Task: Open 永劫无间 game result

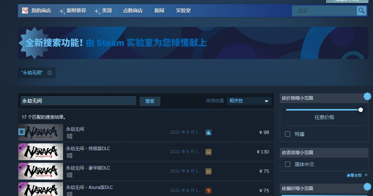Action: [146, 133]
